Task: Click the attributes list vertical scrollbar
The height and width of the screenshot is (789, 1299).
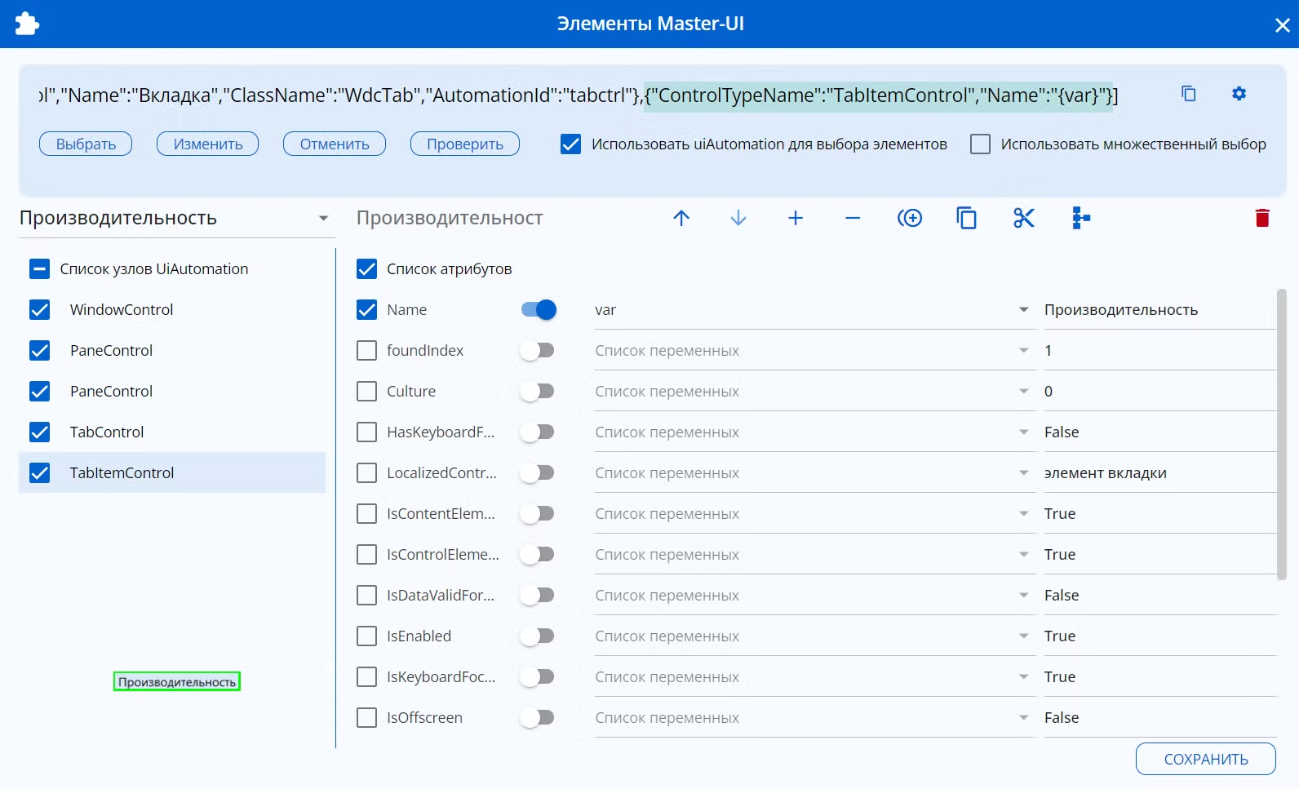Action: tap(1281, 432)
